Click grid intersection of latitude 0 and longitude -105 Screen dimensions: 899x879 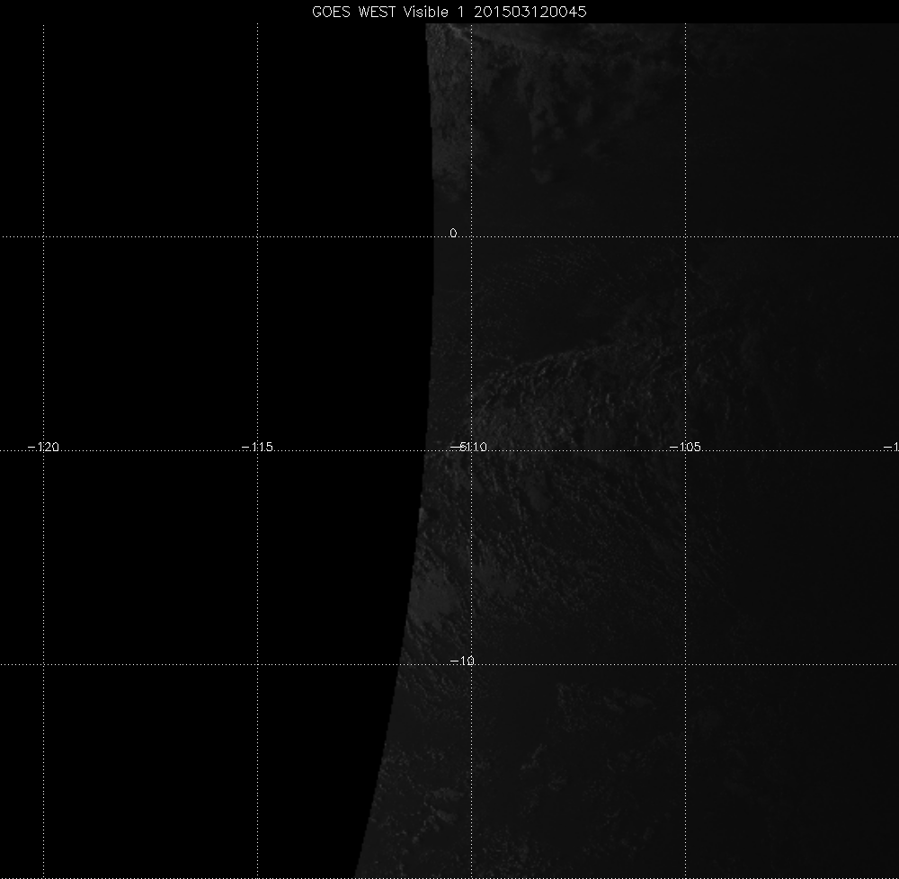pos(686,237)
